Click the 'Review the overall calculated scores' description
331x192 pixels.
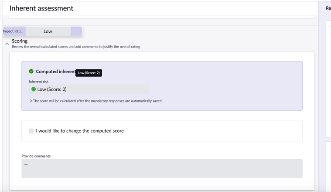click(76, 47)
